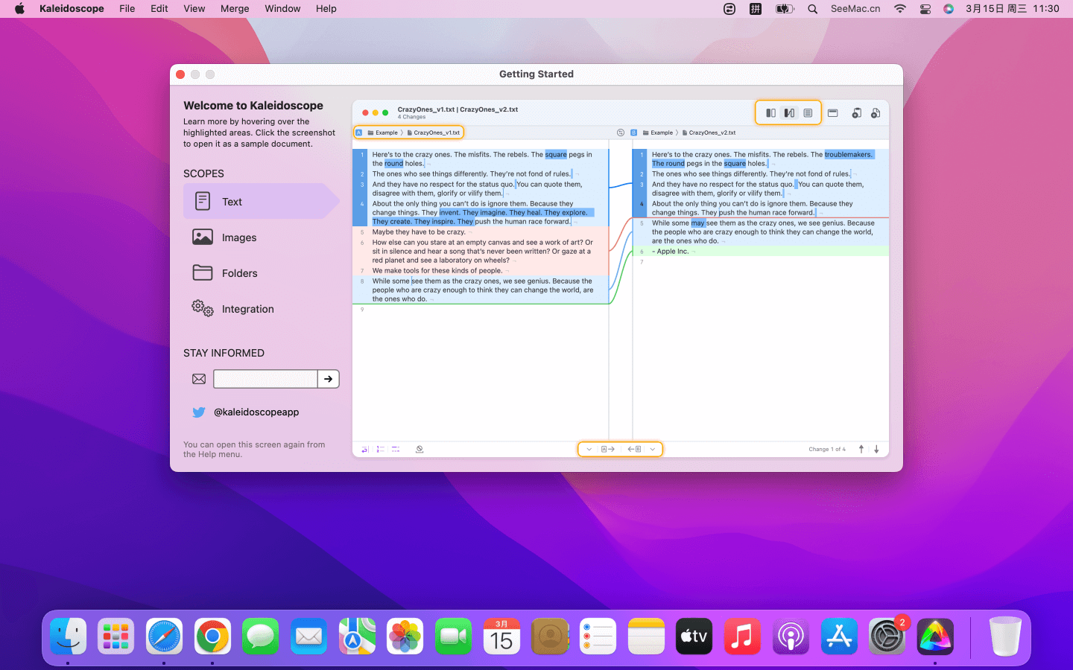Viewport: 1073px width, 670px height.
Task: Select the Folders scope
Action: 261,273
